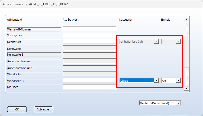
Task: Click the Attributwert column header
Action: [x=70, y=20]
